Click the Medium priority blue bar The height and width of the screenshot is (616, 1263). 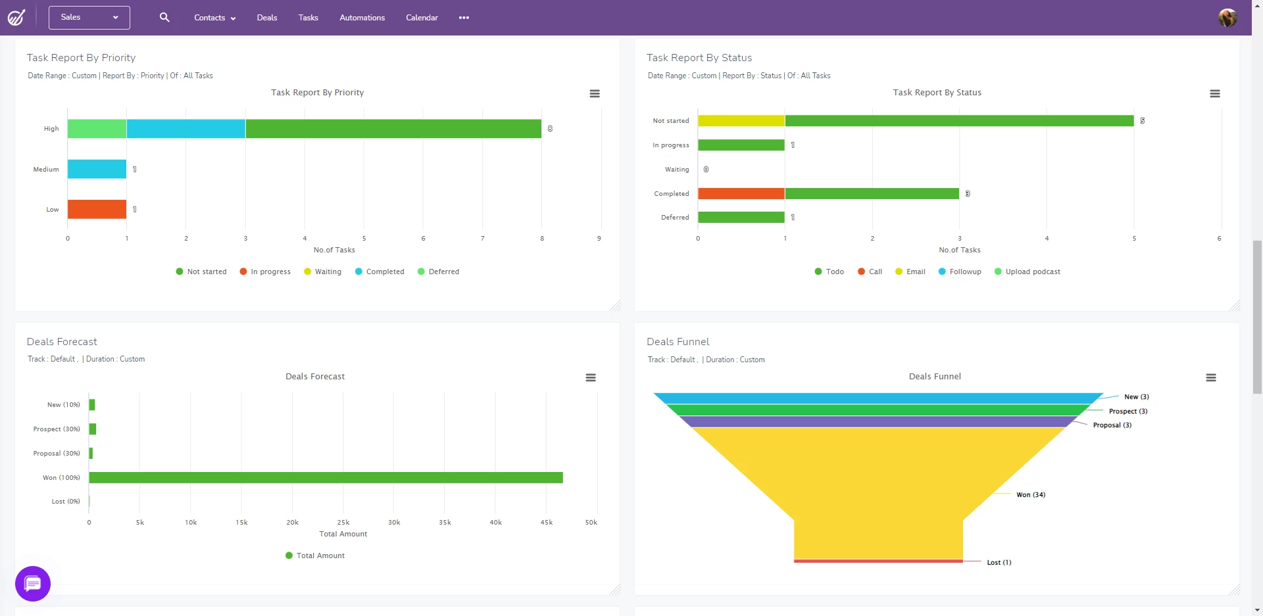97,169
